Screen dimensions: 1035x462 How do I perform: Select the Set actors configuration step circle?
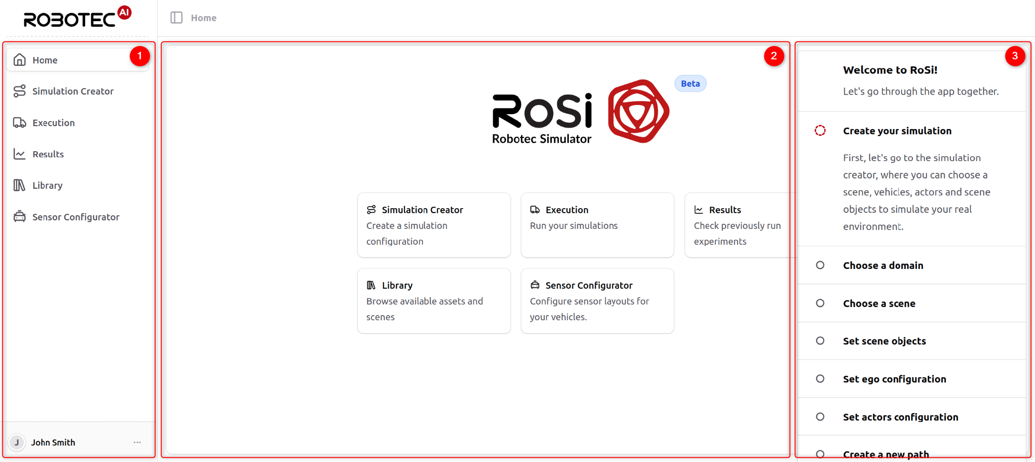coord(820,417)
